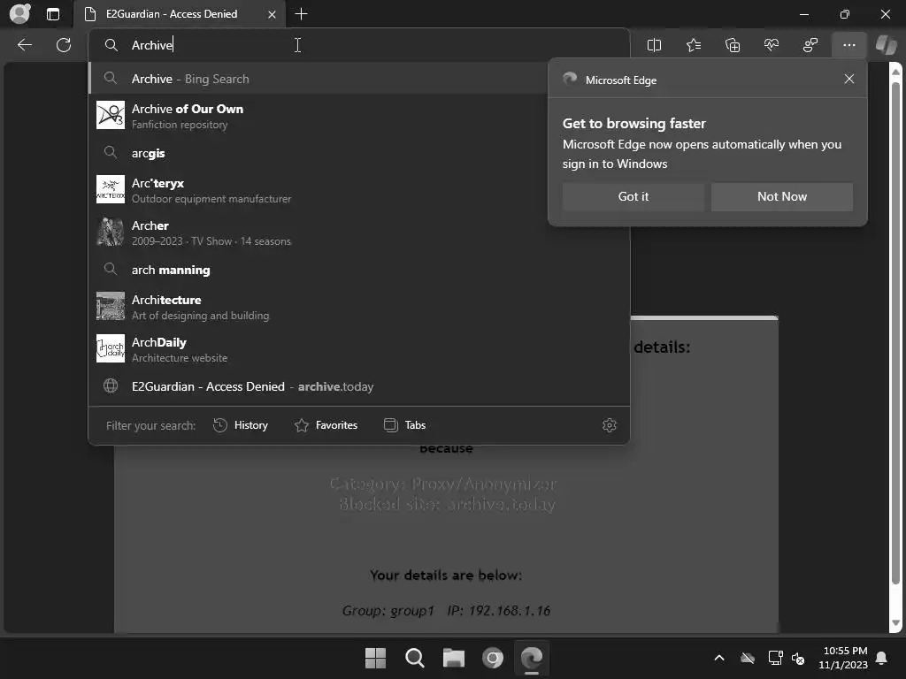Screen dimensions: 906x679
Task: Click ArchDaily logo thumbnail
Action: 111,348
